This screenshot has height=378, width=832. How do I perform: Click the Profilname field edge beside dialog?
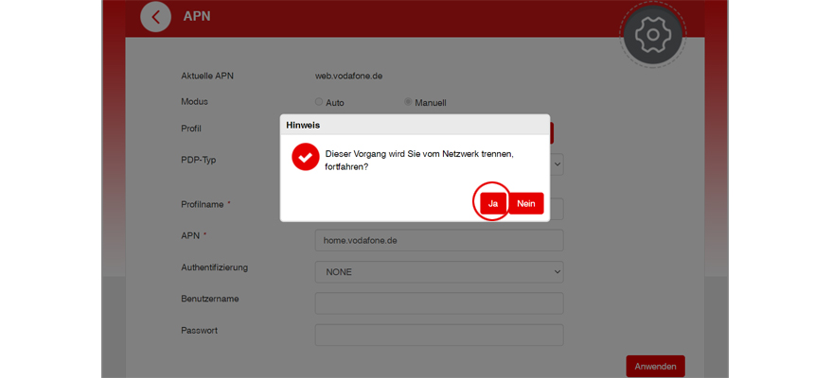point(558,209)
